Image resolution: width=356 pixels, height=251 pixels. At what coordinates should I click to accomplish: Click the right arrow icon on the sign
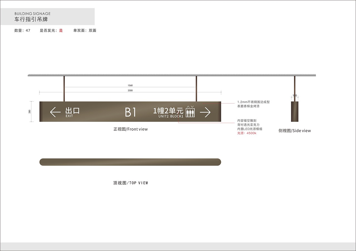205,112
